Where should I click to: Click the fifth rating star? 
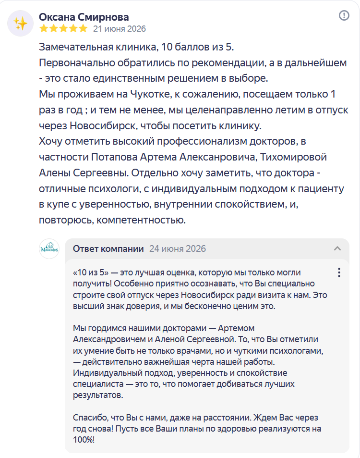click(x=83, y=29)
